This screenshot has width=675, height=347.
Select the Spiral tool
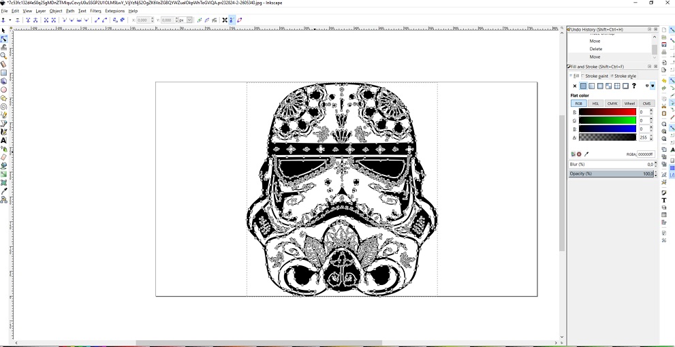click(3, 107)
